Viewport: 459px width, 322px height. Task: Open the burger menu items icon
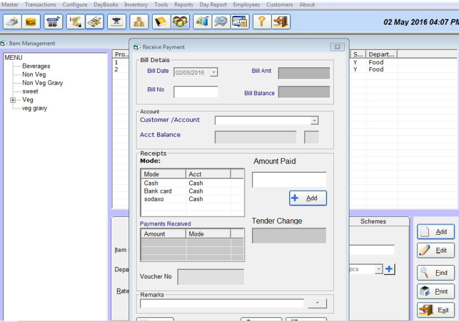pyautogui.click(x=31, y=22)
